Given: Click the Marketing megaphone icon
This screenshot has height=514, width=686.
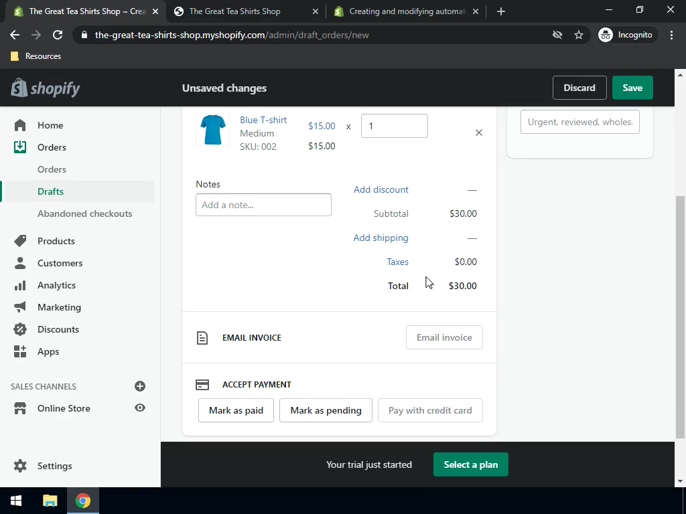Looking at the screenshot, I should click(20, 307).
